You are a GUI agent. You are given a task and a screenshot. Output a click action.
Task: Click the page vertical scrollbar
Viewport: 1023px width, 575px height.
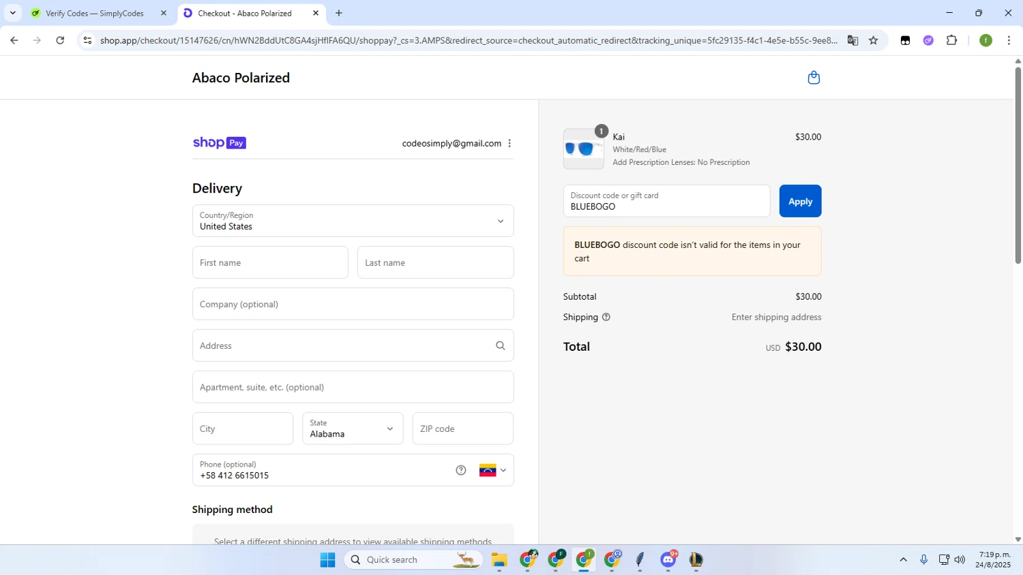(1018, 166)
